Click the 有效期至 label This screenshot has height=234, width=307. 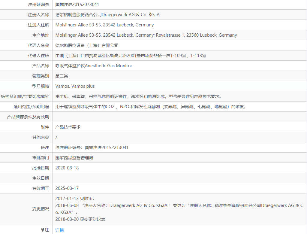click(41, 188)
